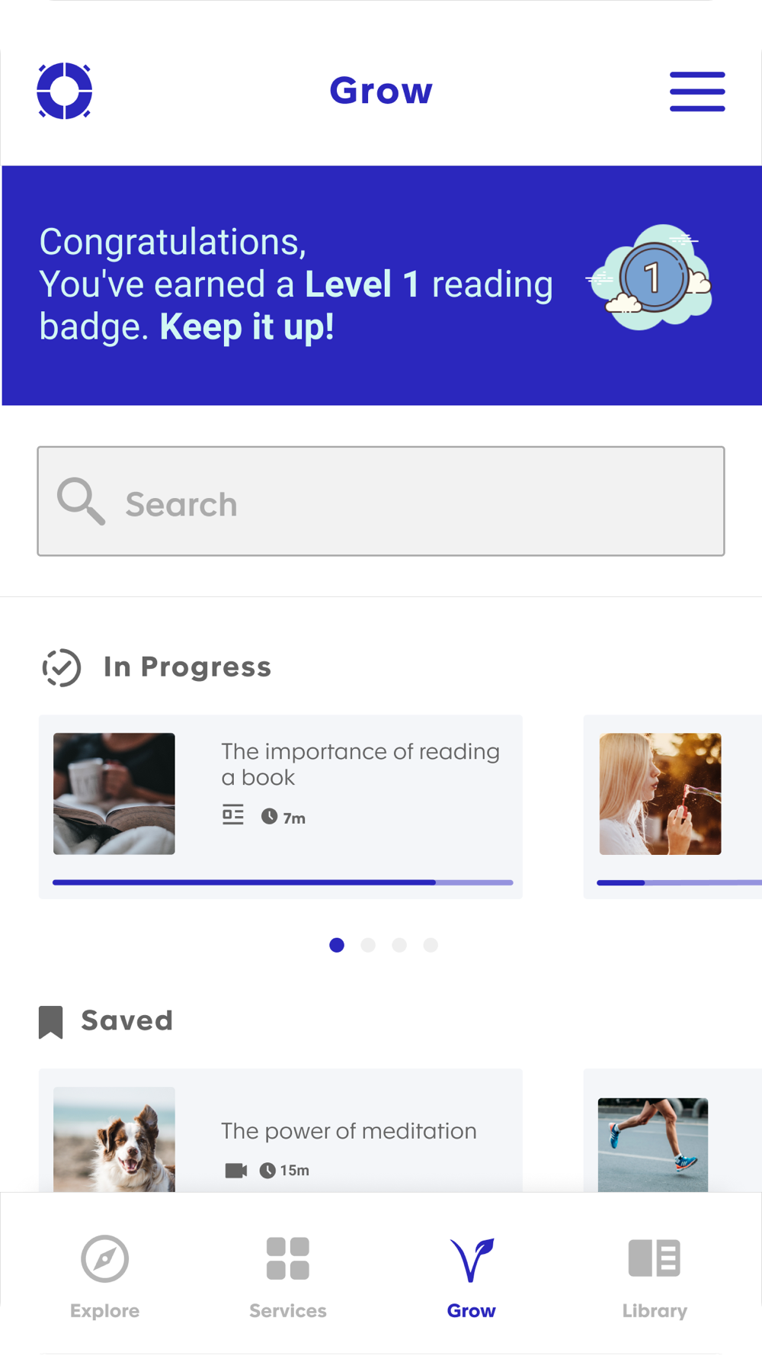Tap the app logo icon
The width and height of the screenshot is (762, 1356).
click(65, 91)
